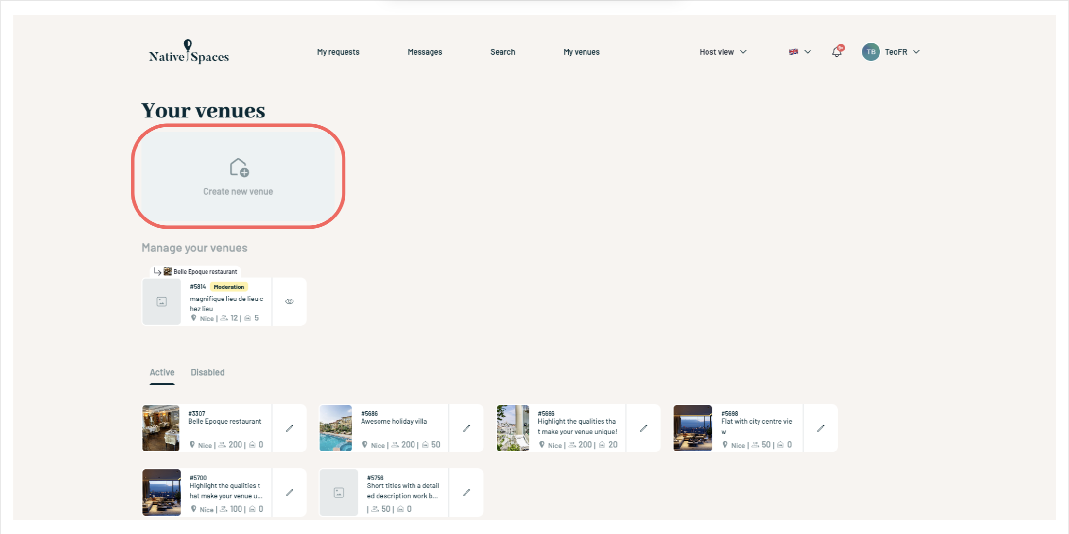Edit venue #5696 with pencil icon
This screenshot has height=534, width=1069.
pos(643,428)
